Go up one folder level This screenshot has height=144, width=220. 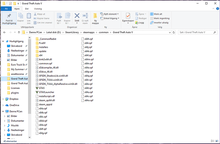click(x=19, y=32)
